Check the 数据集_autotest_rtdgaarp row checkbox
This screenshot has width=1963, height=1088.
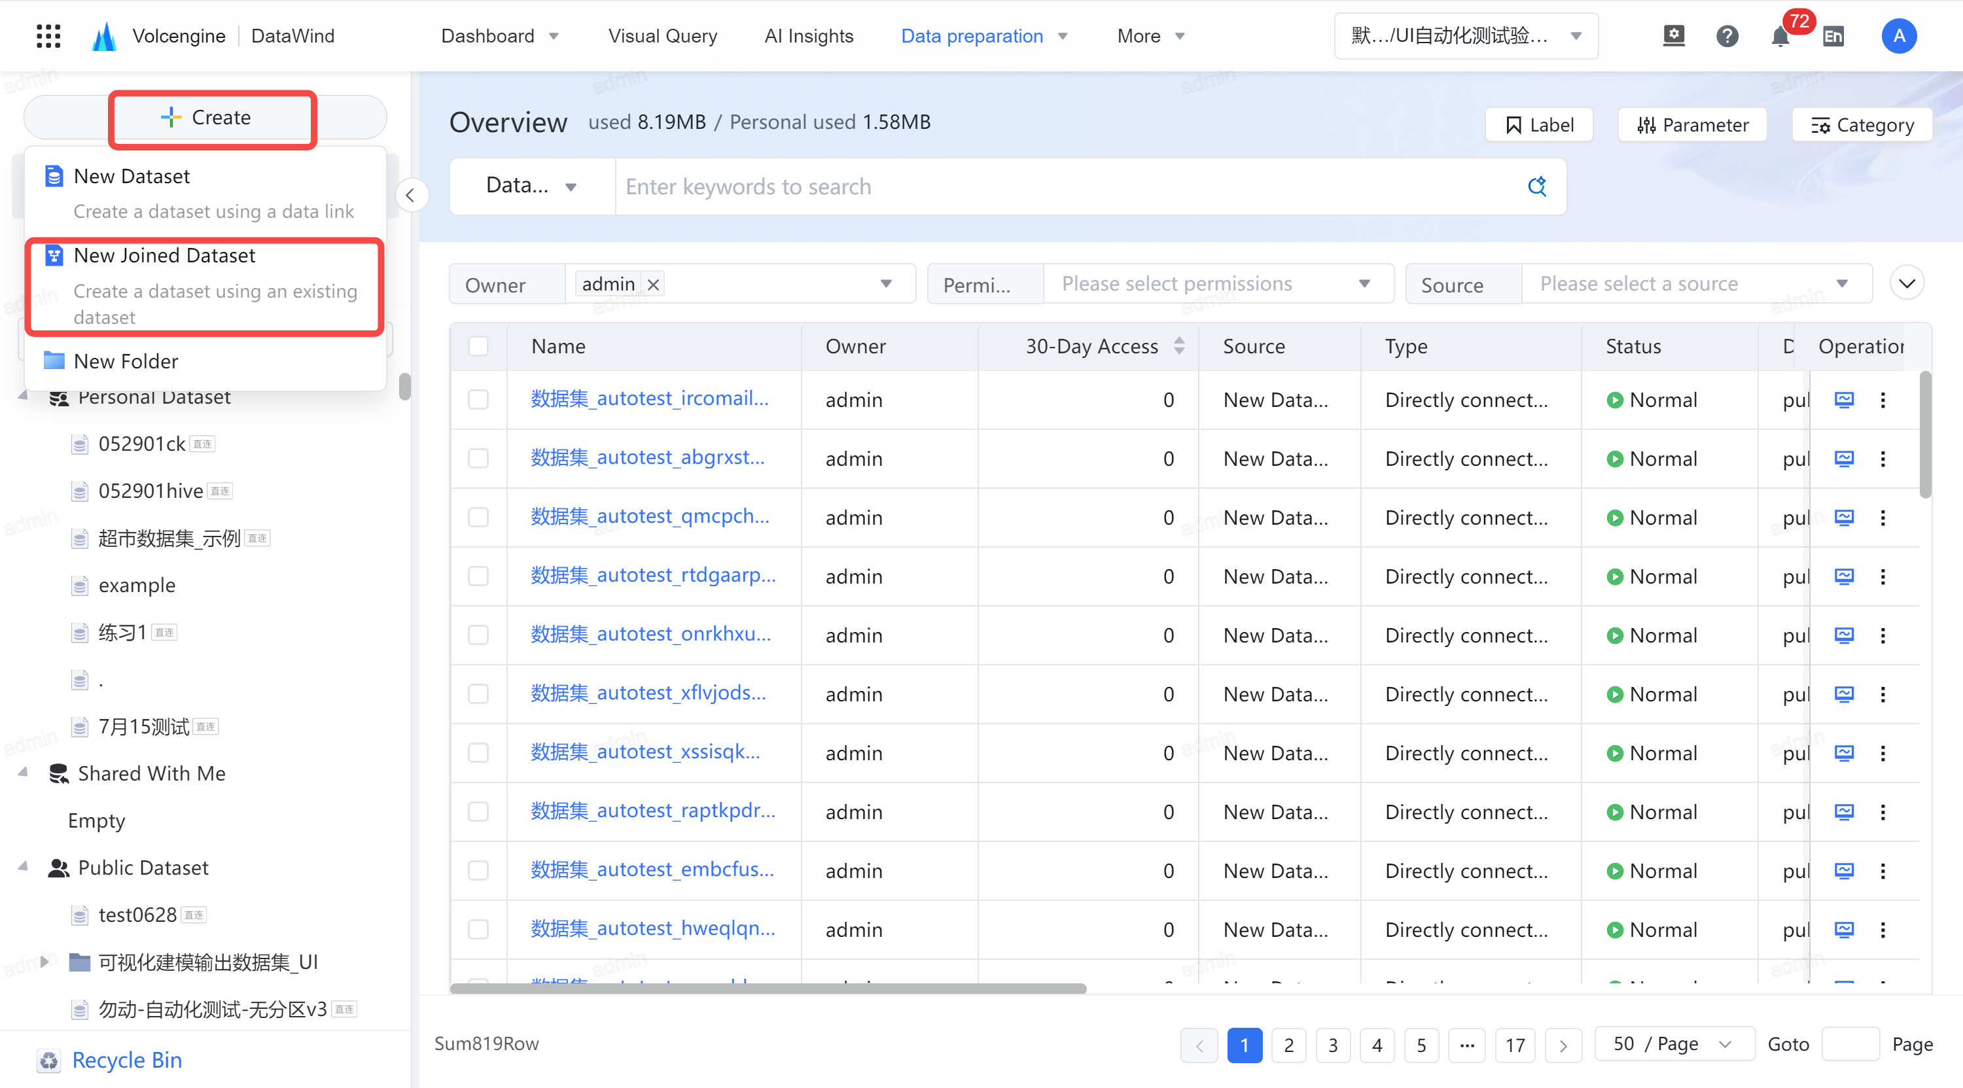click(478, 576)
